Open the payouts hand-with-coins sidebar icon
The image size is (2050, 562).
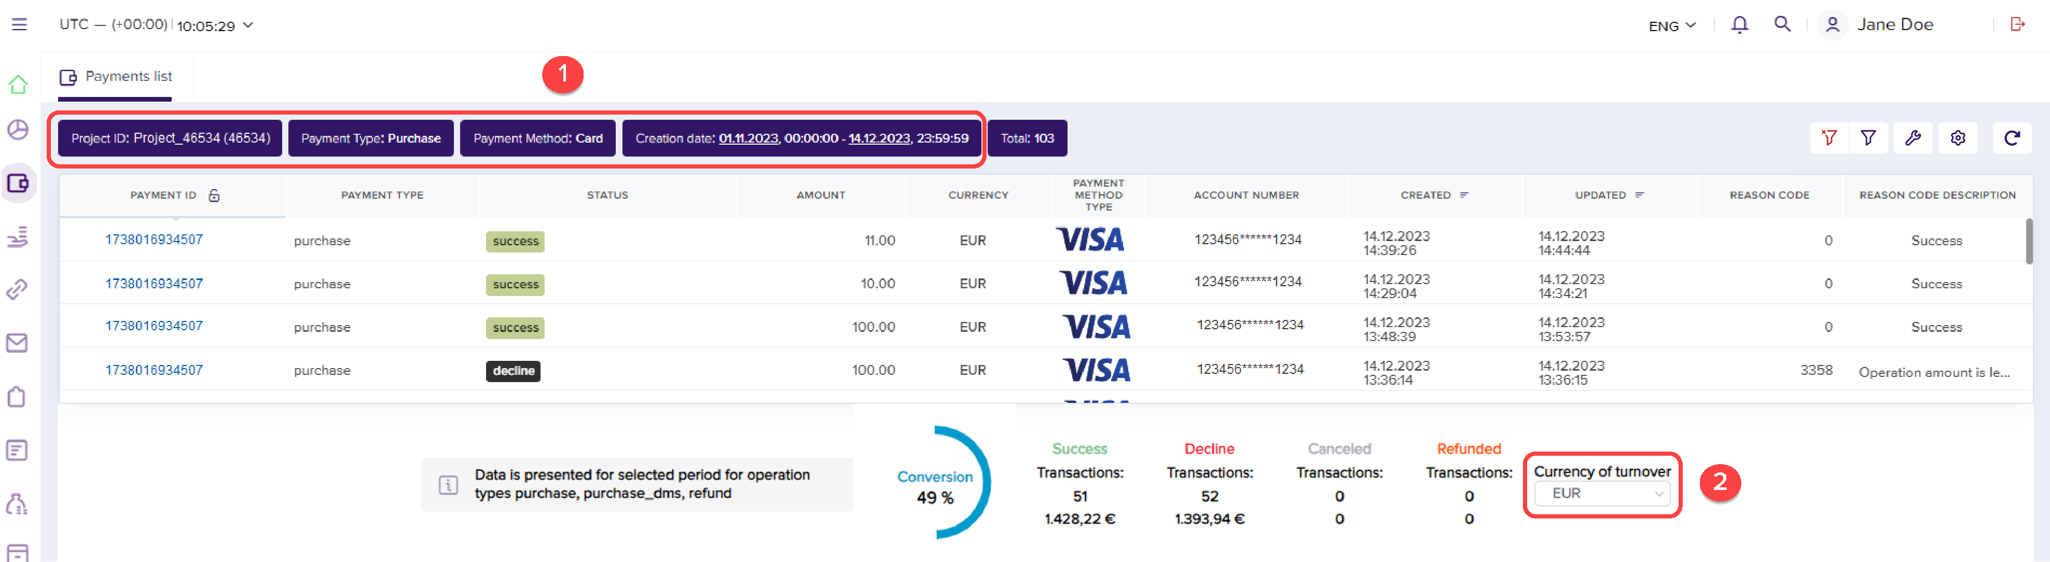(18, 236)
